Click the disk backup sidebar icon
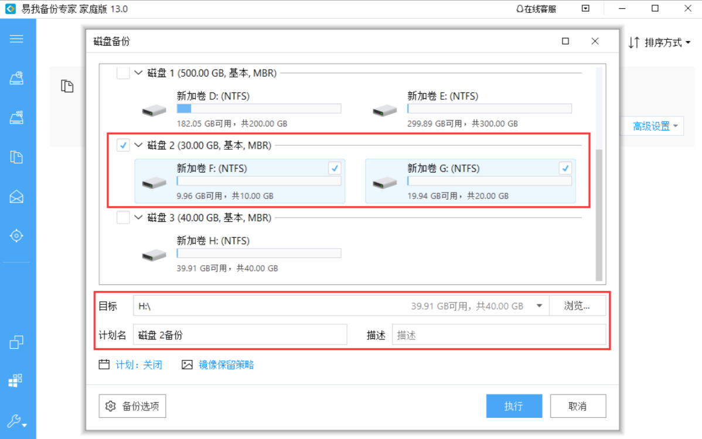 coord(16,78)
